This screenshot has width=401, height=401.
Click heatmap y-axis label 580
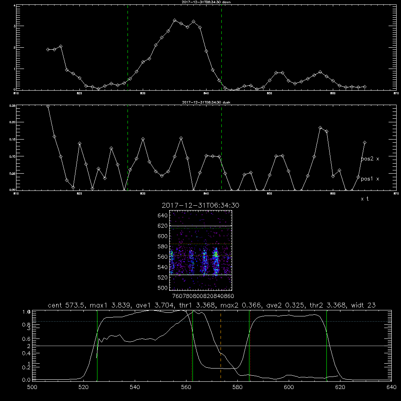coord(163,247)
